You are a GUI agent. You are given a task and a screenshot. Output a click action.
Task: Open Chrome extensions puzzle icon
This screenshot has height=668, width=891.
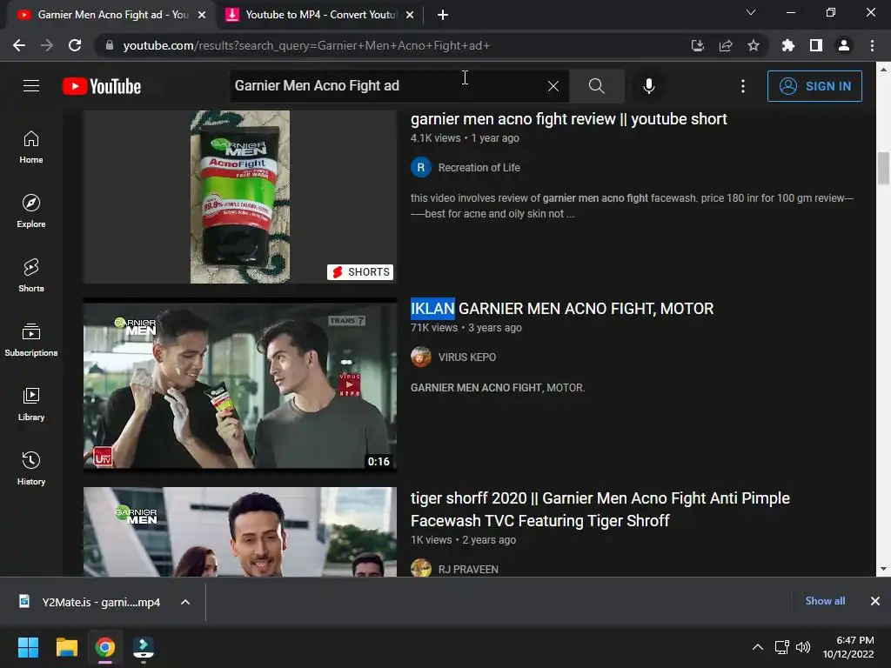(787, 45)
